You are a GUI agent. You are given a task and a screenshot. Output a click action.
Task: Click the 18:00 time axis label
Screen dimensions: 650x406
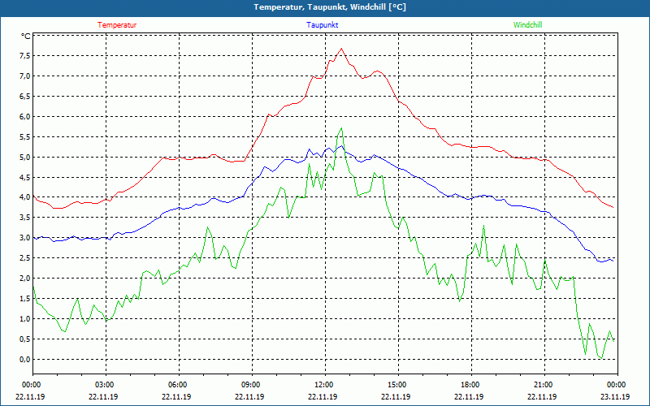tap(469, 385)
